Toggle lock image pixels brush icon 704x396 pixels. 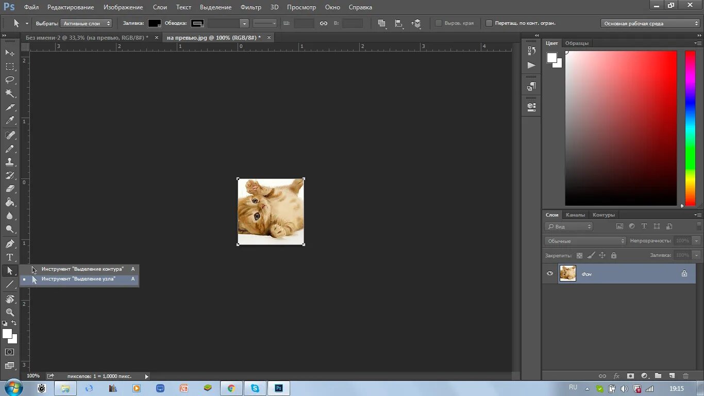[x=591, y=255]
